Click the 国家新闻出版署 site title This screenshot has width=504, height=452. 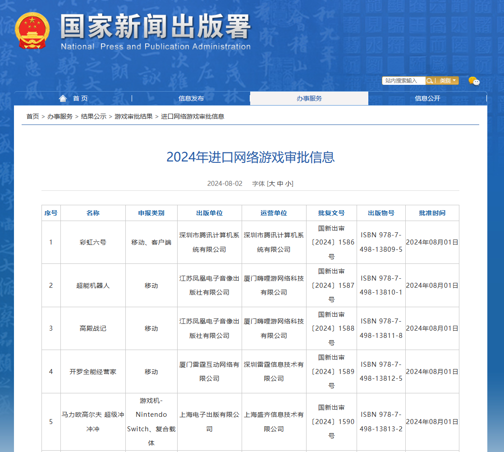(x=156, y=26)
